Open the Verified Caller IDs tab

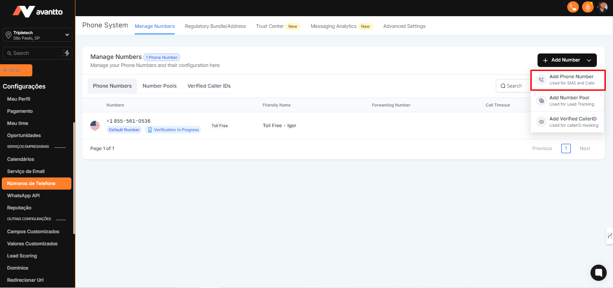[x=209, y=86]
